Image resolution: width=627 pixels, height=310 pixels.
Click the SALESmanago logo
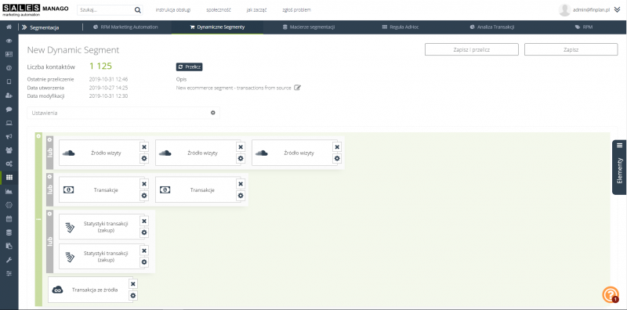coord(35,9)
